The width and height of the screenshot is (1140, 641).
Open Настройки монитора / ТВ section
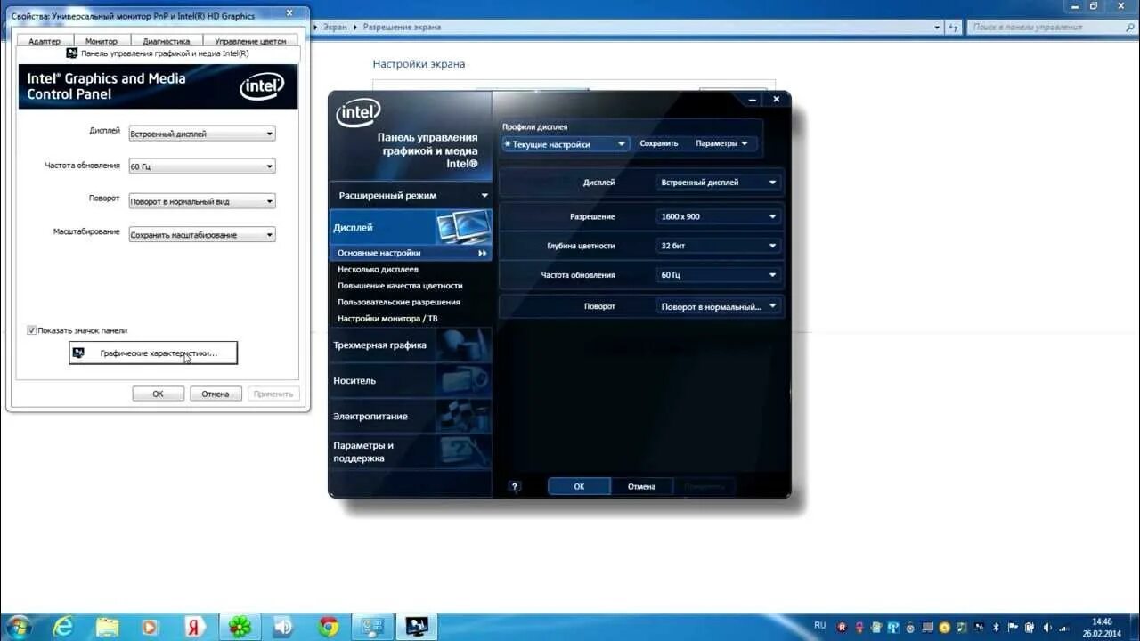[x=387, y=318]
